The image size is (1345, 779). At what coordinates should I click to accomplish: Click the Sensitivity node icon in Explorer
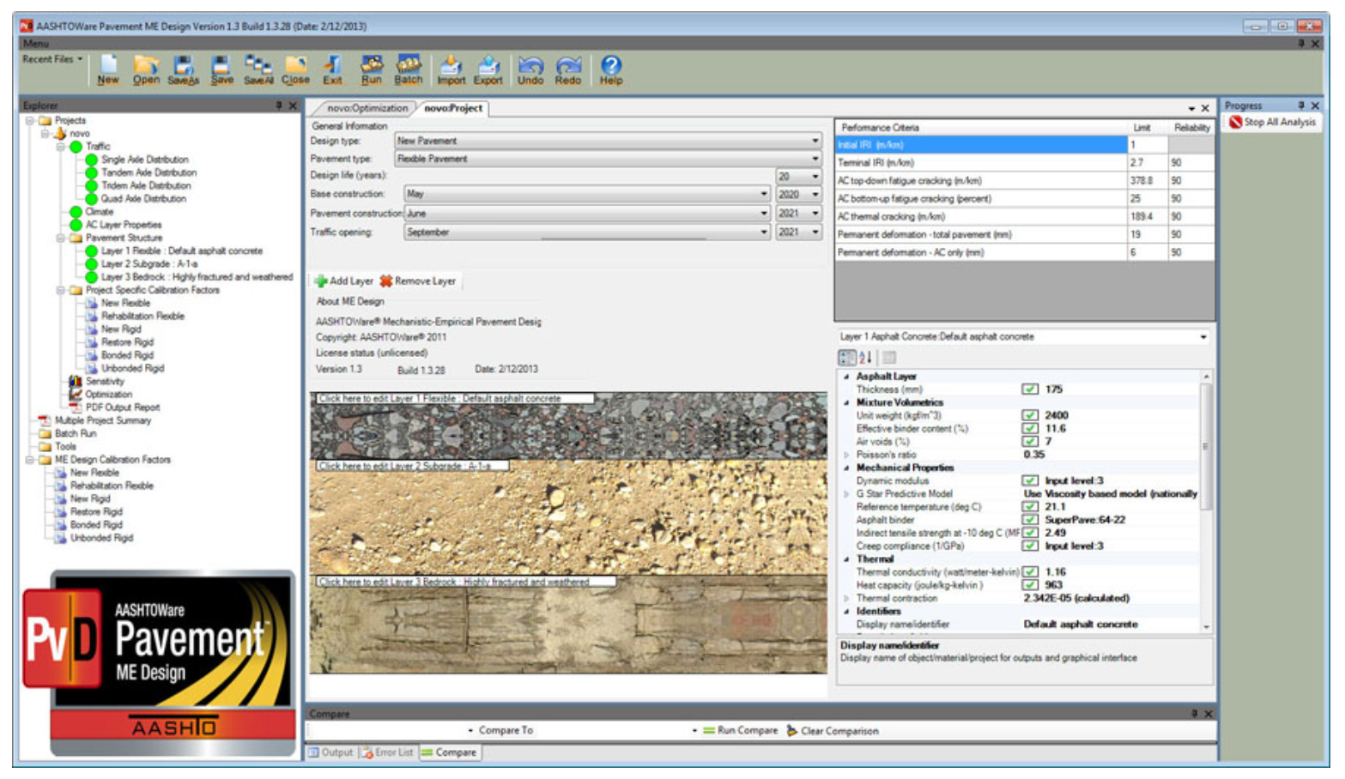(76, 381)
